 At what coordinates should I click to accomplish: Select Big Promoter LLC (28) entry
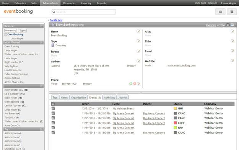[16, 90]
